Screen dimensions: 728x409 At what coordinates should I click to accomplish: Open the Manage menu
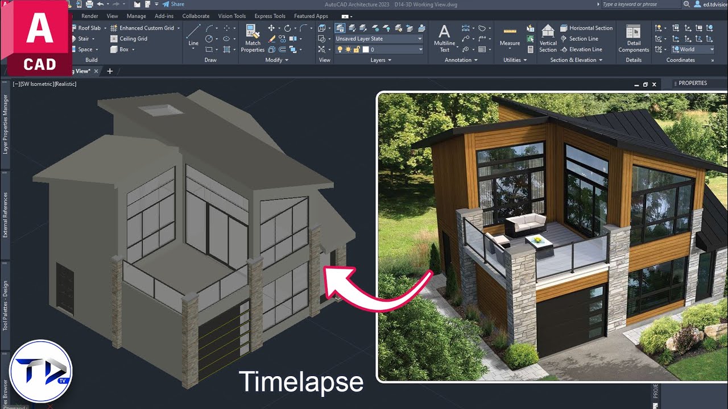136,15
